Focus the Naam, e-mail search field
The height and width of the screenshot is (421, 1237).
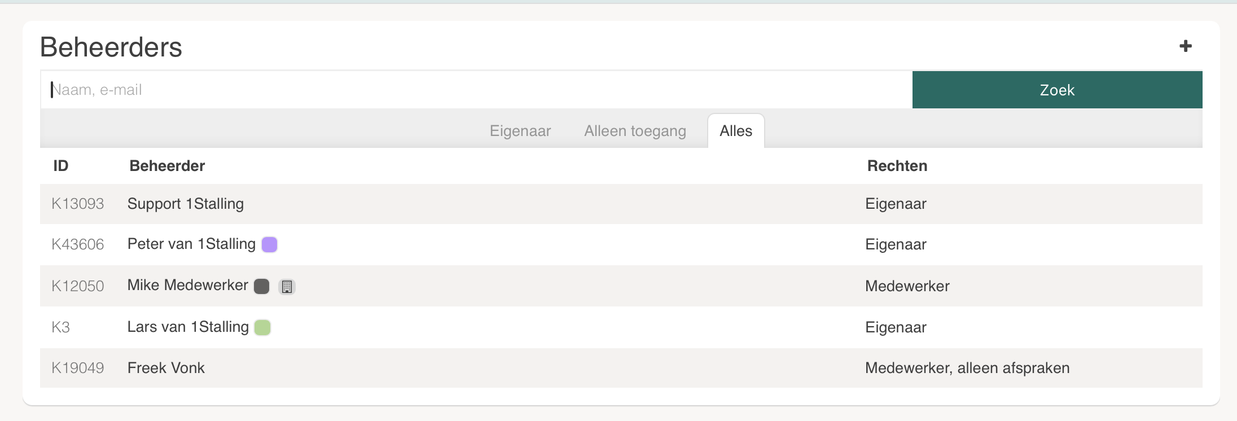pyautogui.click(x=474, y=90)
